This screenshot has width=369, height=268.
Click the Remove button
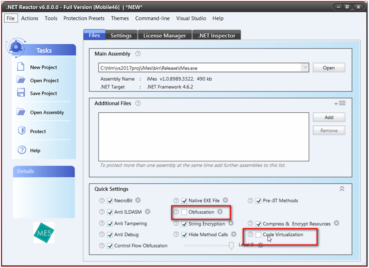[329, 130]
